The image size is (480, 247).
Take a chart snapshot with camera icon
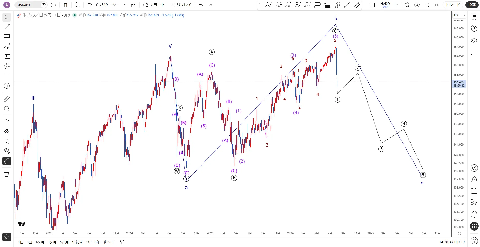[436, 5]
